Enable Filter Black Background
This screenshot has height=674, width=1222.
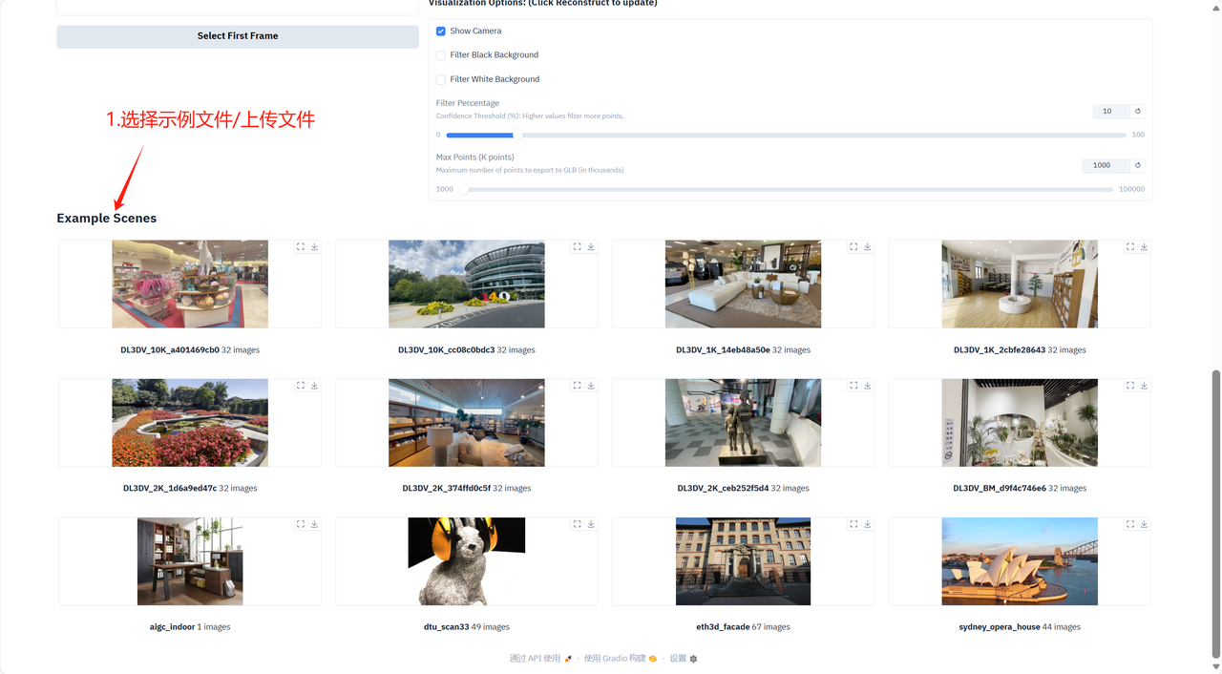[x=441, y=55]
